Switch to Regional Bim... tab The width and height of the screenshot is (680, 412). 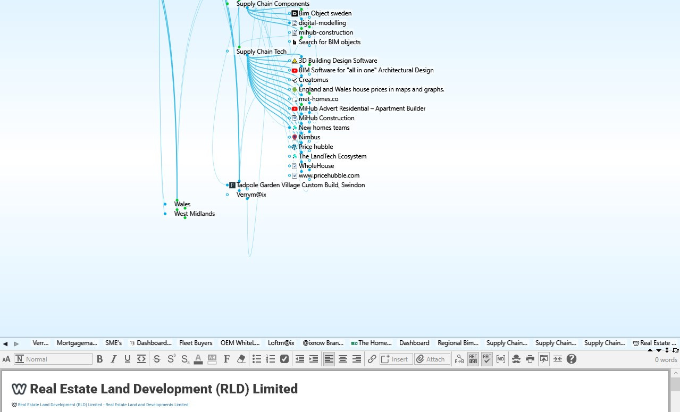[458, 343]
